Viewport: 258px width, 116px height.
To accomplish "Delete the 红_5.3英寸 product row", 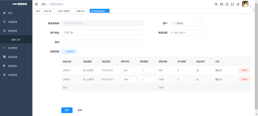I will tap(244, 79).
